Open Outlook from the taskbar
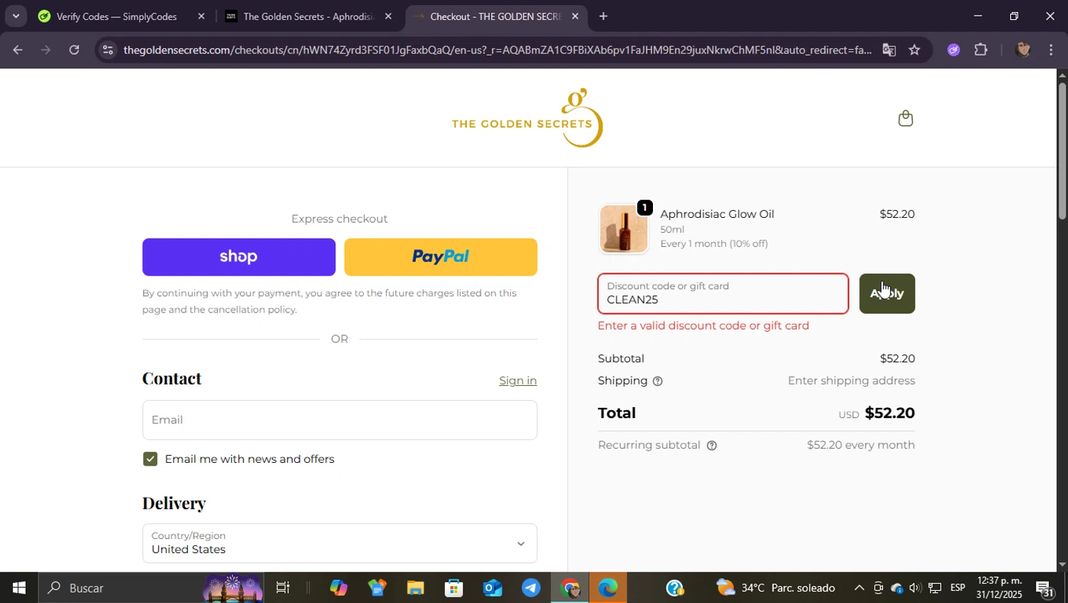1068x603 pixels. click(492, 588)
